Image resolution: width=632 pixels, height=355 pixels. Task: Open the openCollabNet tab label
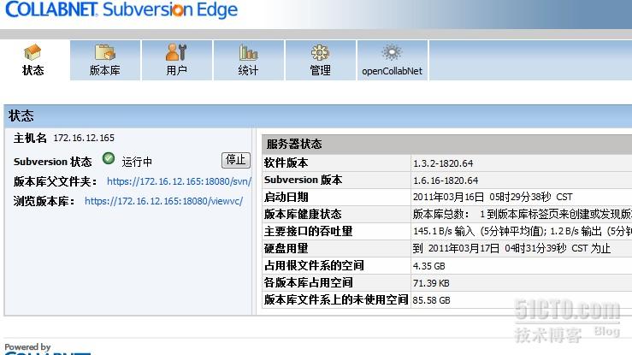(392, 71)
